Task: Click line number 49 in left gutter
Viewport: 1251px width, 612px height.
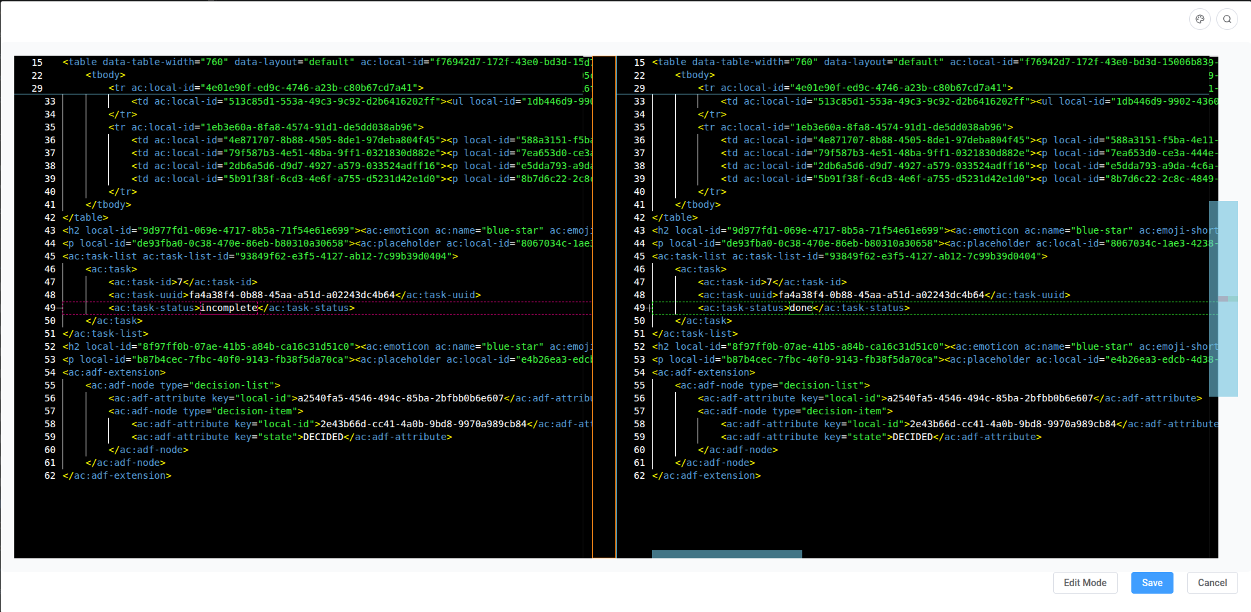Action: [50, 308]
